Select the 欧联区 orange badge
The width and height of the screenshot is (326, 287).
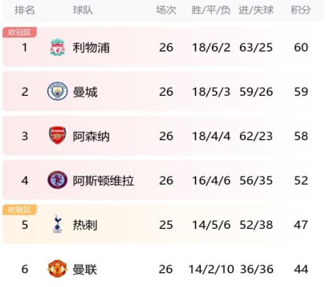coord(20,210)
